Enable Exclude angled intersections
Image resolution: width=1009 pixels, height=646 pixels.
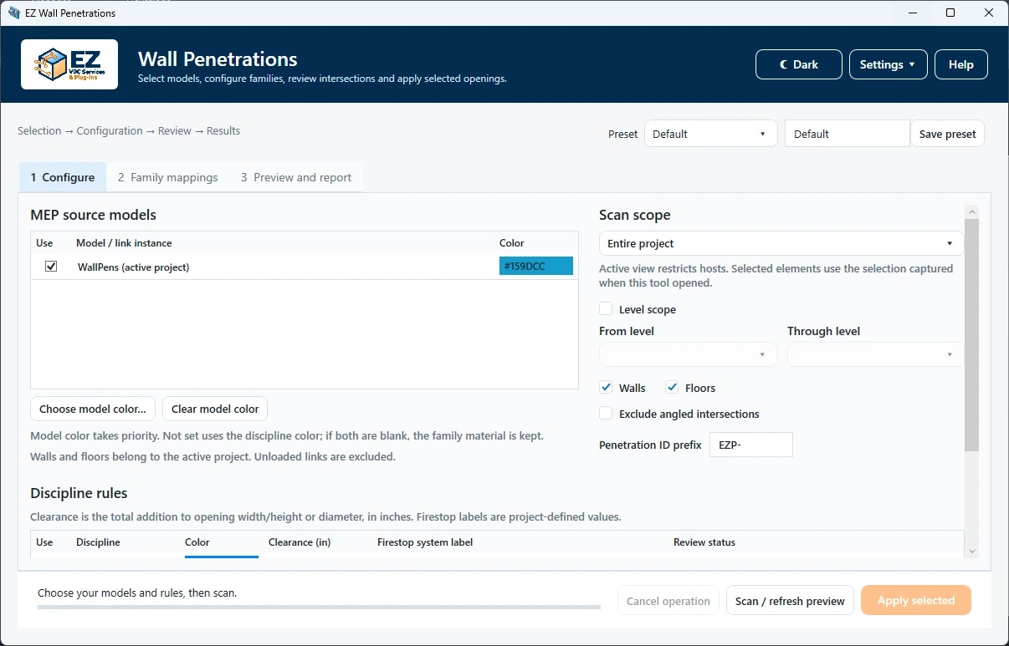(x=606, y=414)
